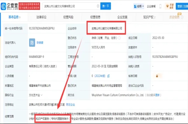Click the 企查查 Qcc.com logo

(x=9, y=6)
